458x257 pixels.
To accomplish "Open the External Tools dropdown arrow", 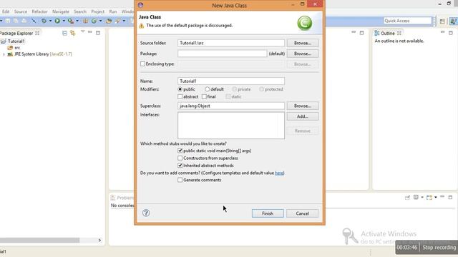I will (x=77, y=21).
